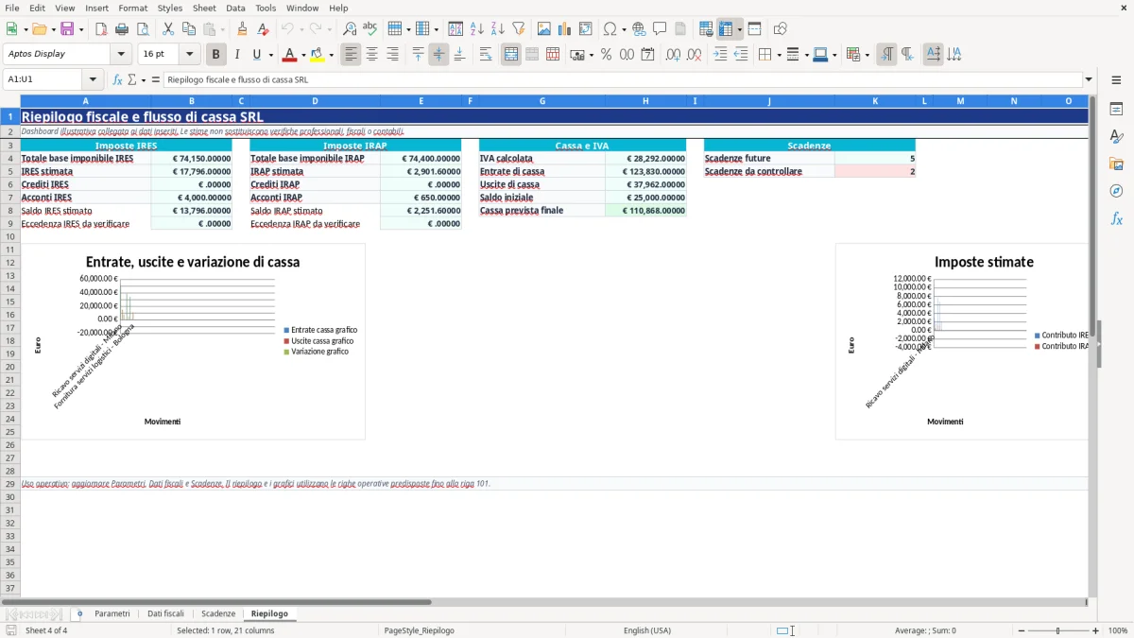Image resolution: width=1134 pixels, height=638 pixels.
Task: Adjust the zoom slider handle
Action: 1058,630
